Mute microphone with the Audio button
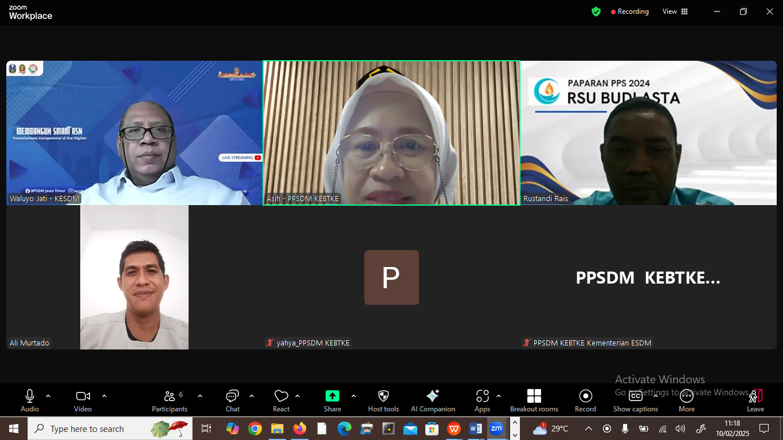 pos(30,400)
